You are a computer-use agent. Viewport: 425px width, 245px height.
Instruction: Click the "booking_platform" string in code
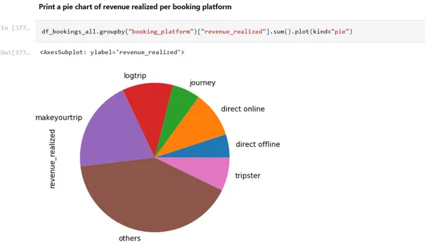point(161,31)
